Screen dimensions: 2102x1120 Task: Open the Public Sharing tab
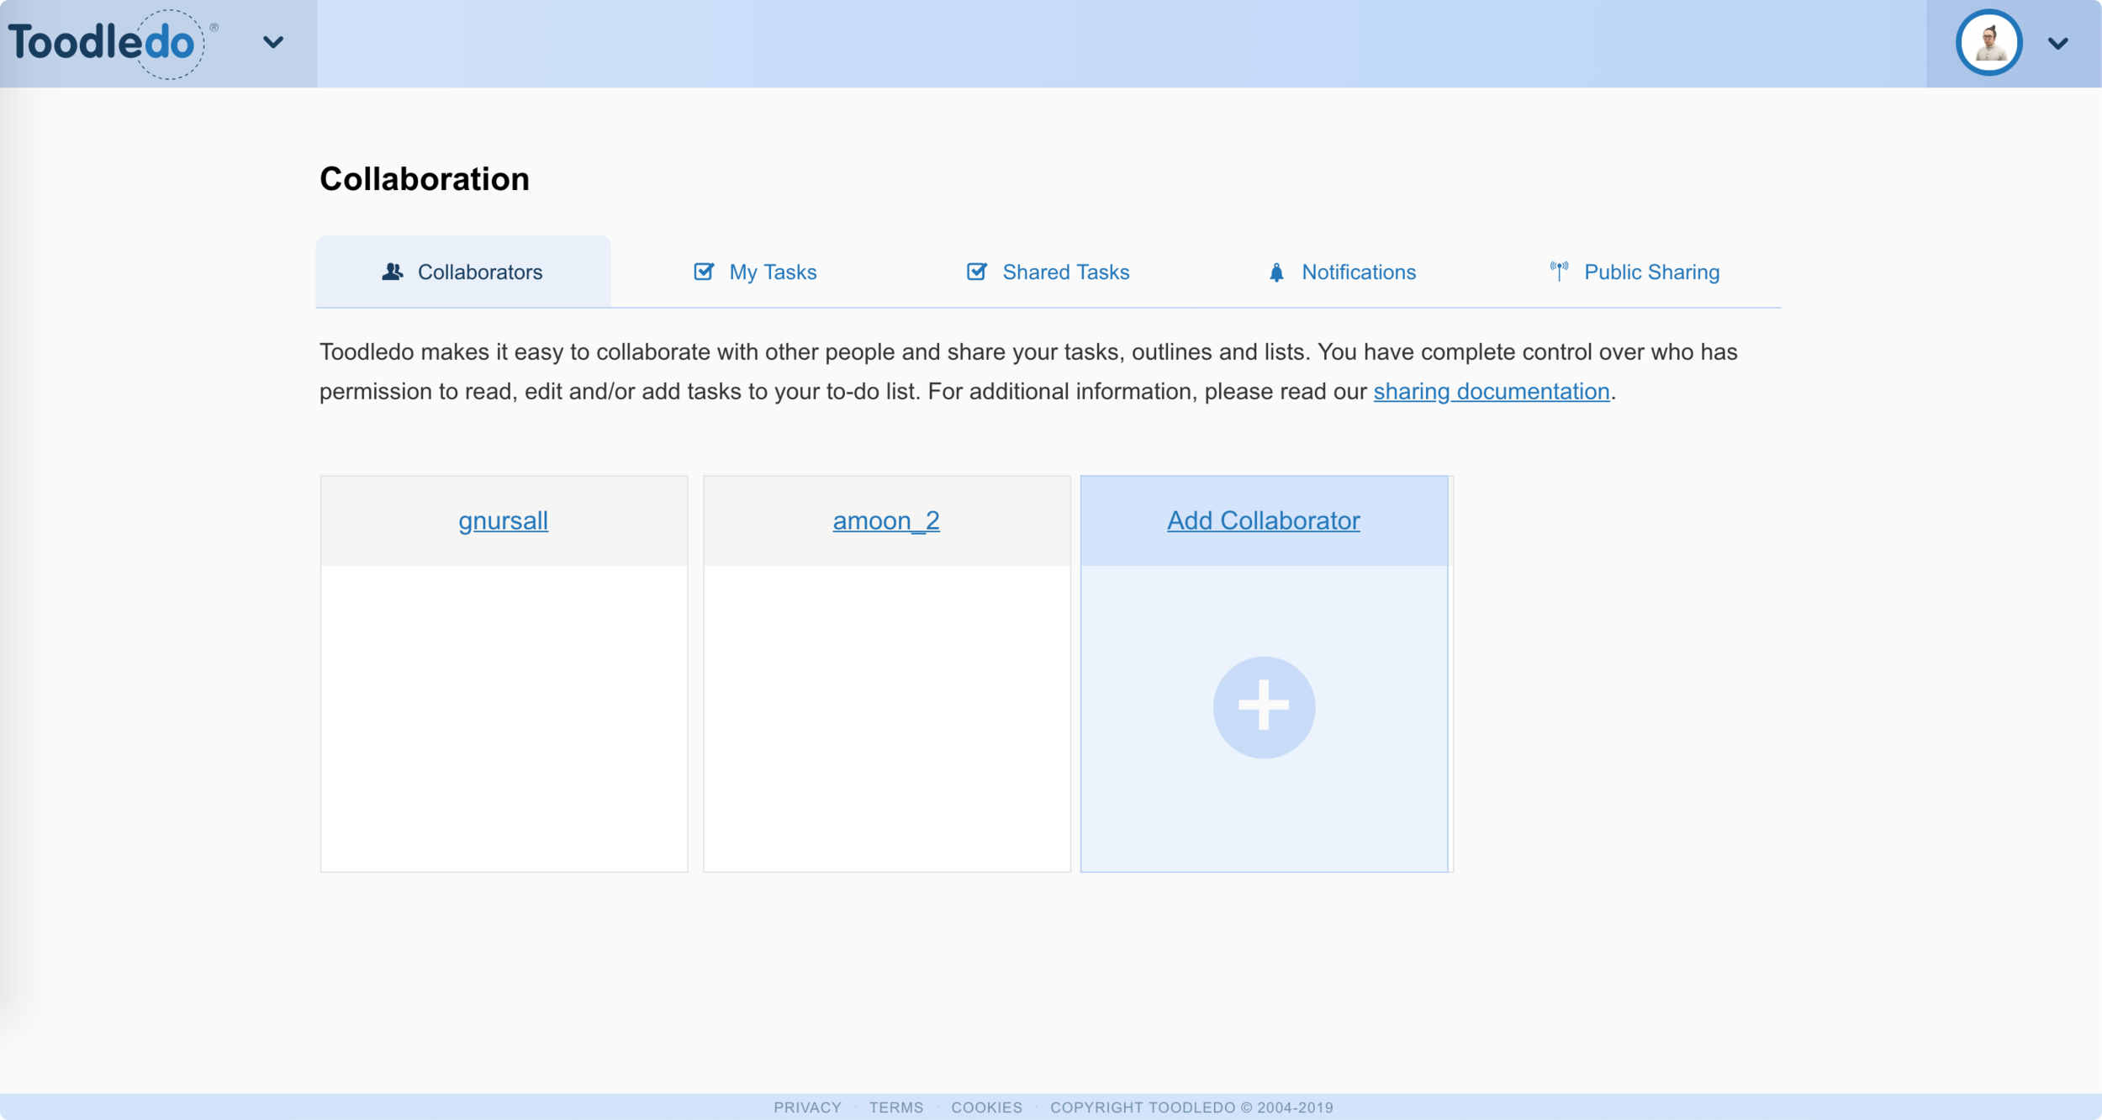1635,272
